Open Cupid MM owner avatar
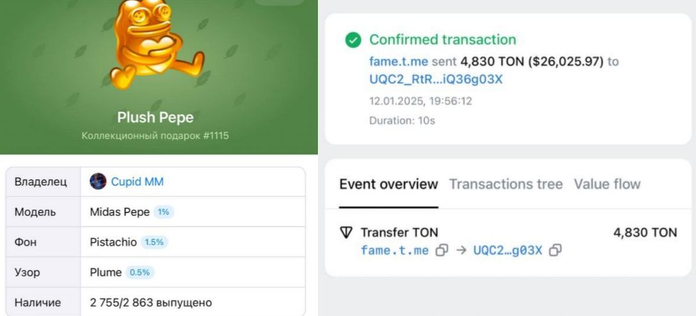The image size is (696, 316). (x=98, y=182)
